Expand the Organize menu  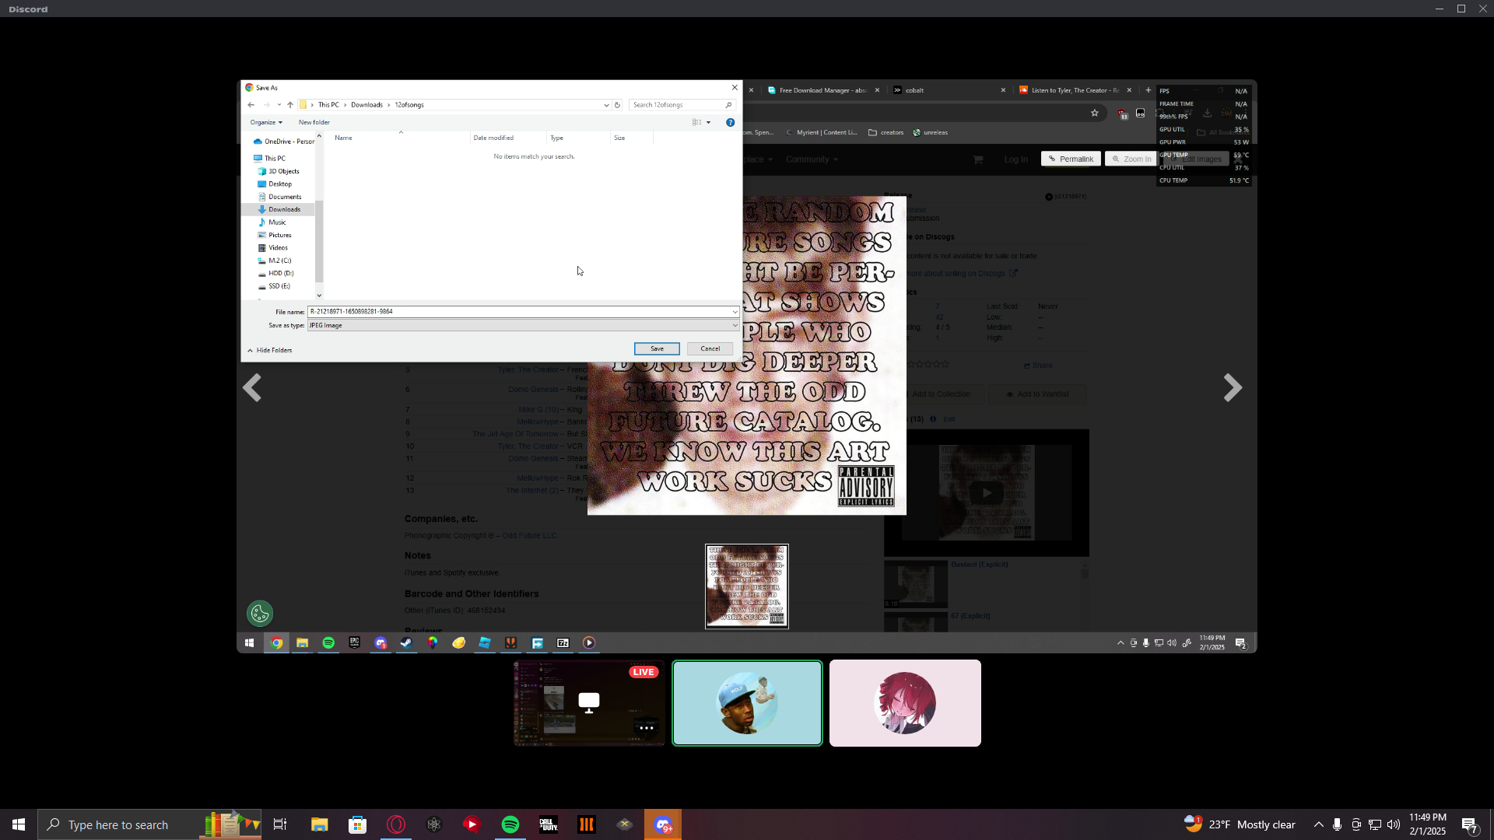pyautogui.click(x=266, y=122)
